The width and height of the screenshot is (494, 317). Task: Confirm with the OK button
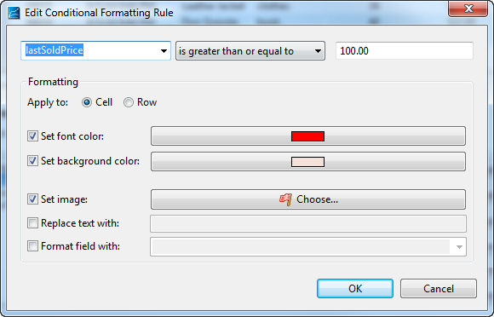355,288
